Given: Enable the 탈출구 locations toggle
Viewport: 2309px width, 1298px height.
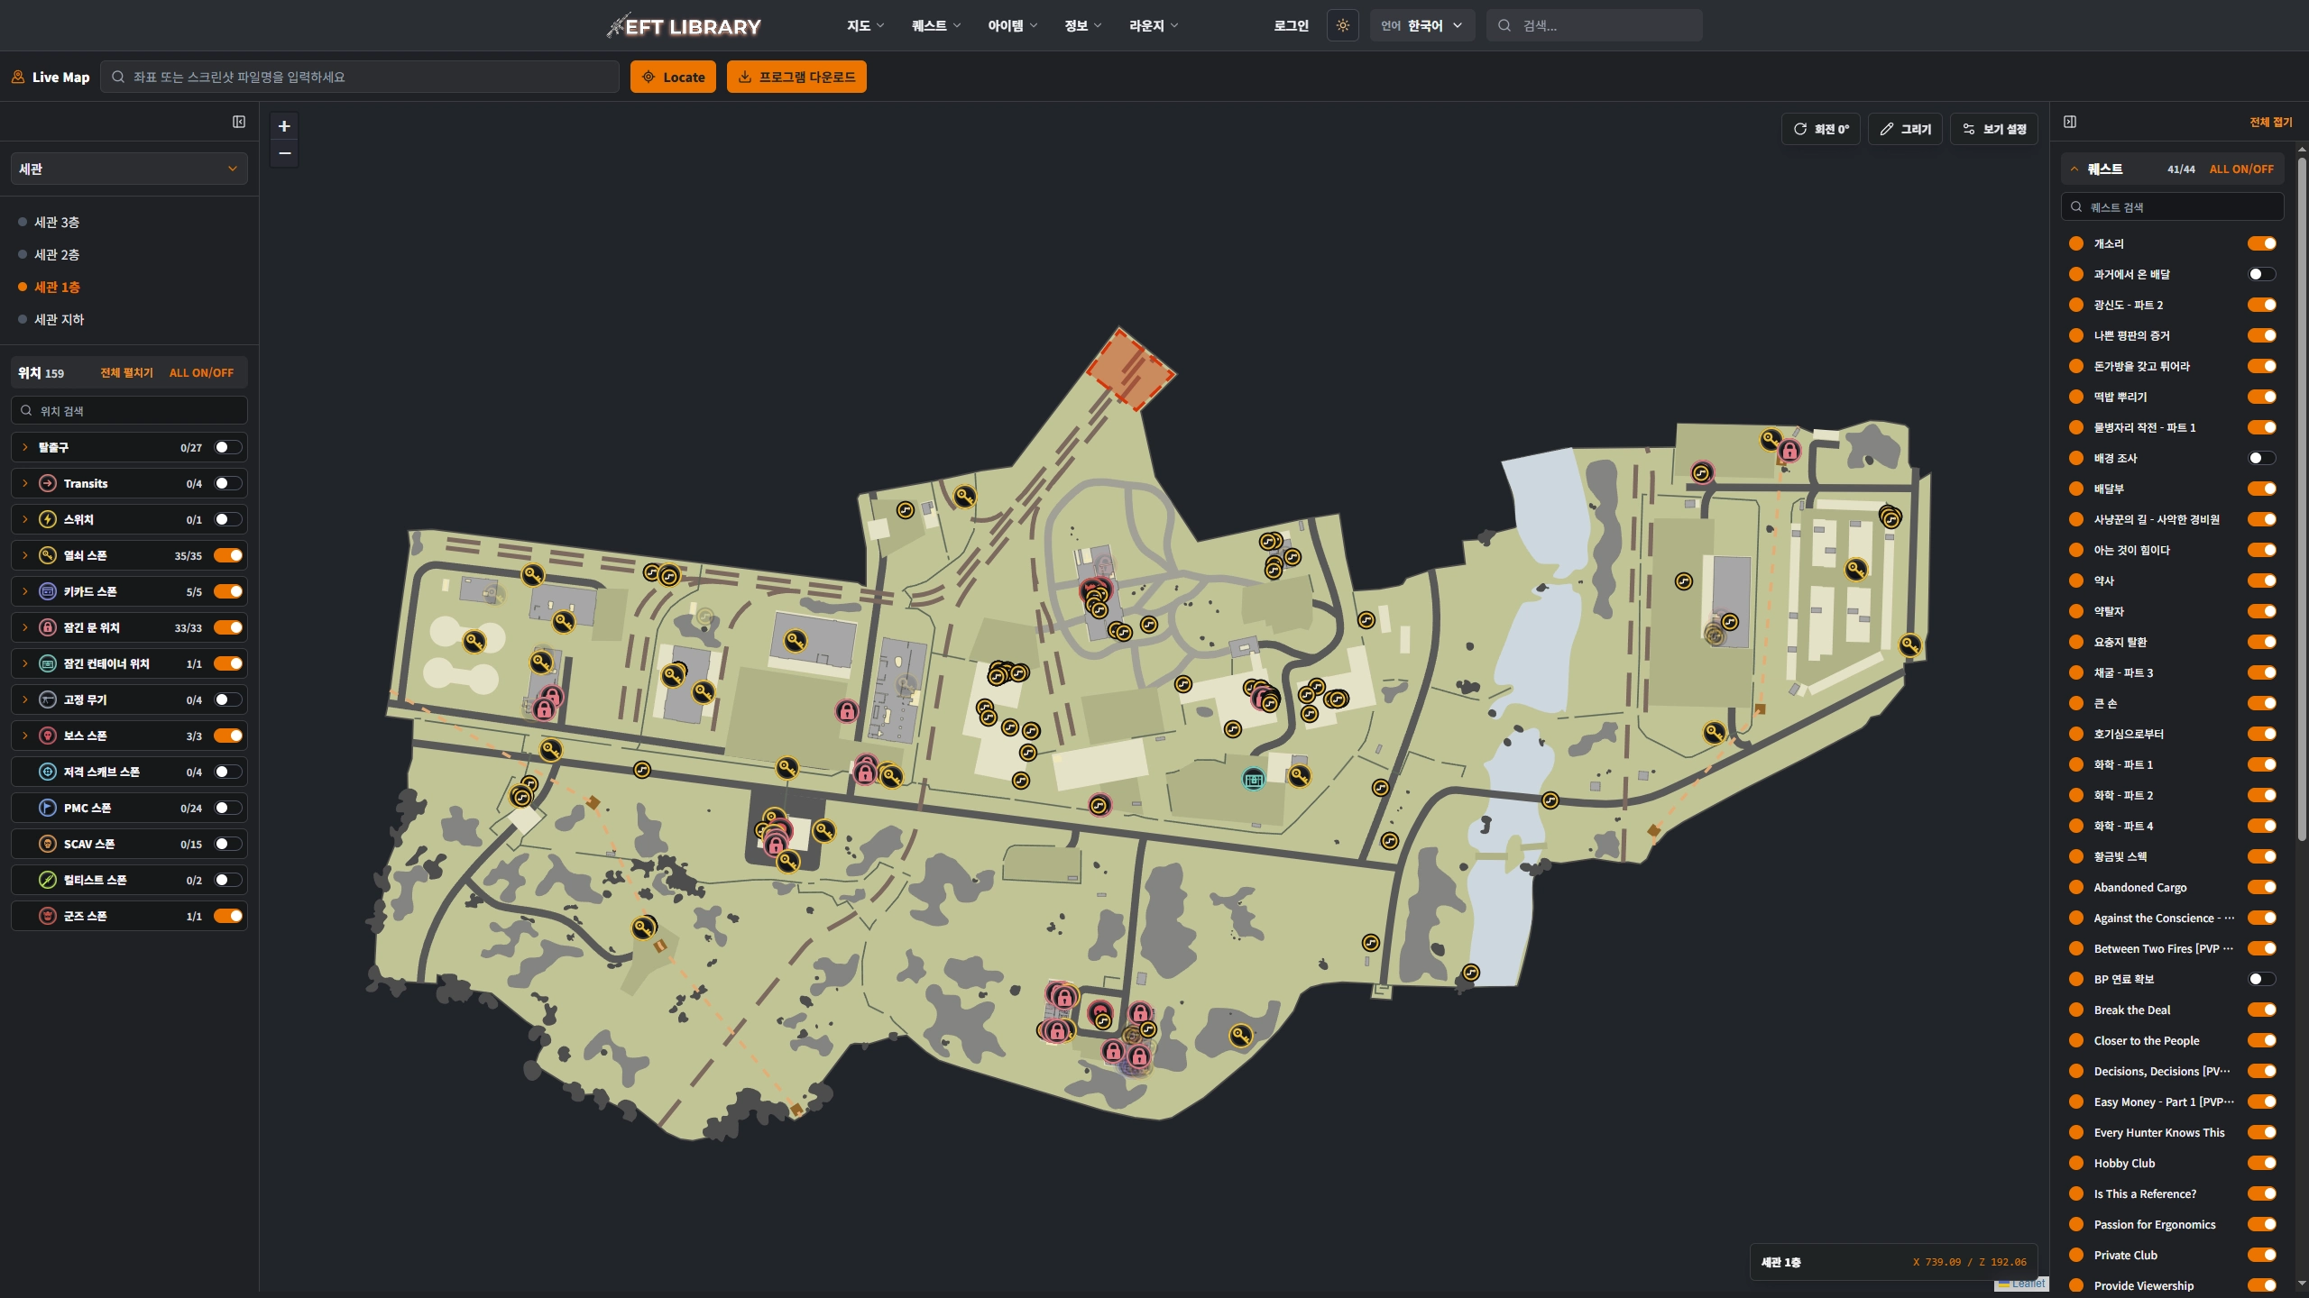Looking at the screenshot, I should point(228,447).
